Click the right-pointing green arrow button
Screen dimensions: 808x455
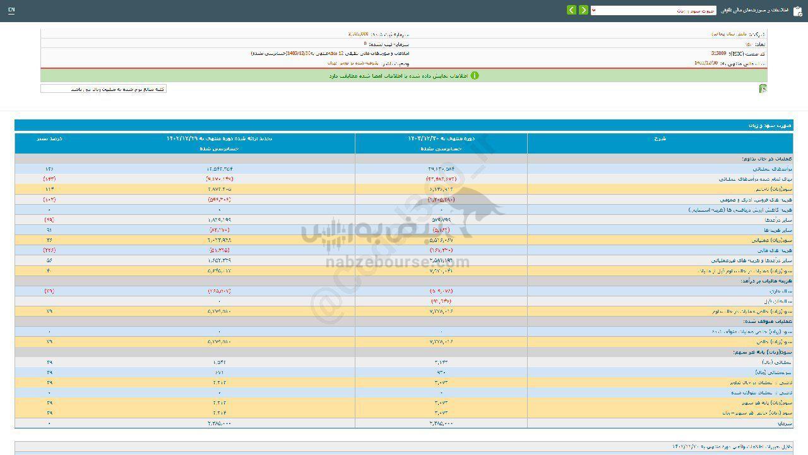tap(584, 10)
